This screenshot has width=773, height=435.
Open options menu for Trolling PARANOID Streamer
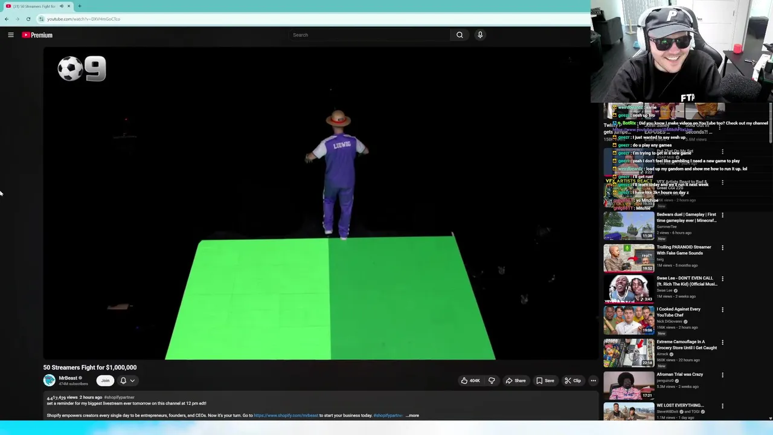pos(722,248)
